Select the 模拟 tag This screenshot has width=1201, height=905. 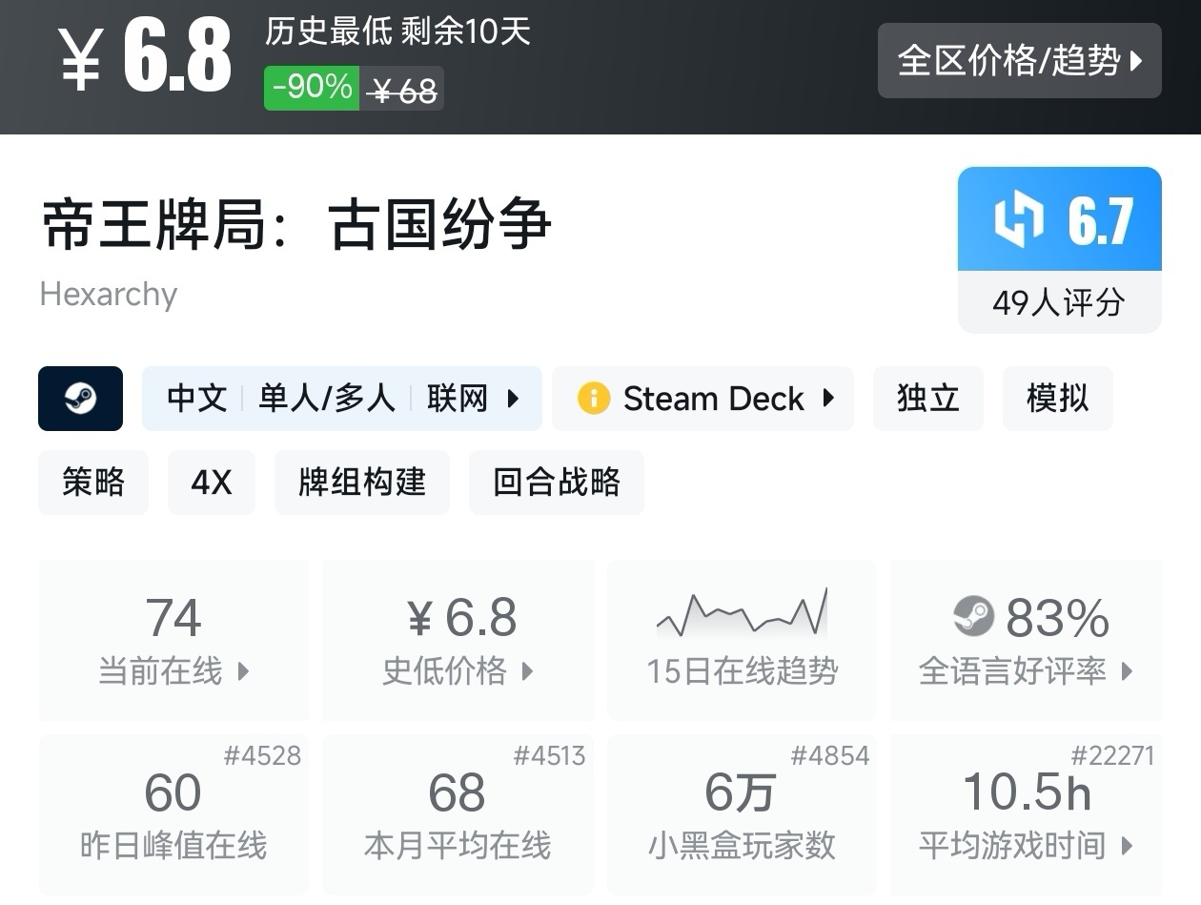click(1057, 399)
